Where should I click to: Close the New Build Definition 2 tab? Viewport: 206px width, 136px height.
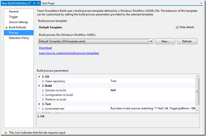pos(38,3)
